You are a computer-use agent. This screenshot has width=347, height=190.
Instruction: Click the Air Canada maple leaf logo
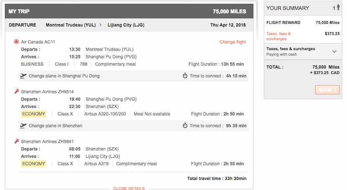click(16, 42)
